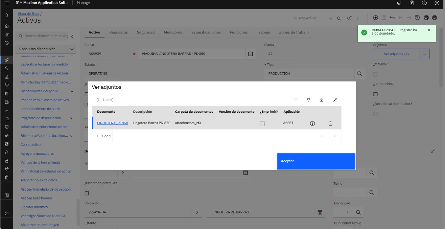The image size is (445, 229).
Task: Open the Prioridad lookup magnifier
Action: tap(358, 212)
